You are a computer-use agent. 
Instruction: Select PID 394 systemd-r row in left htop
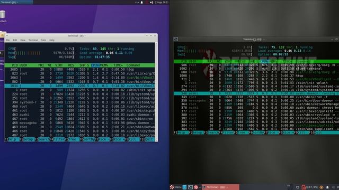click(x=79, y=102)
